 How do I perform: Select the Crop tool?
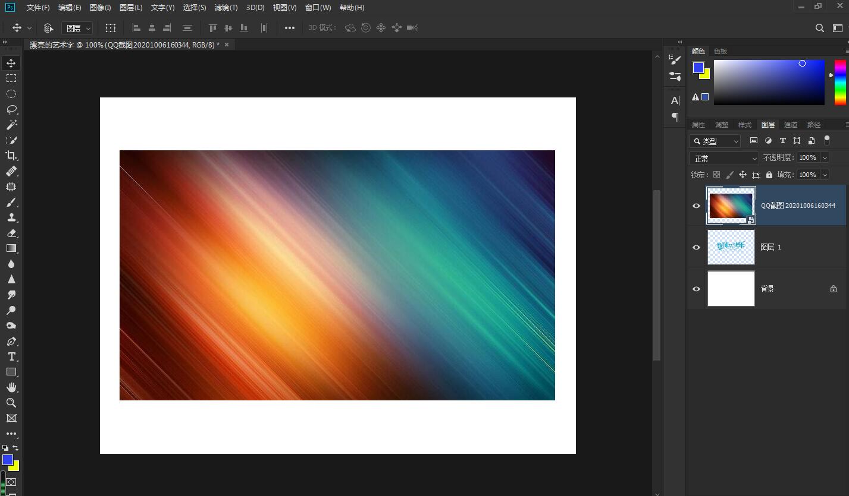pos(11,156)
